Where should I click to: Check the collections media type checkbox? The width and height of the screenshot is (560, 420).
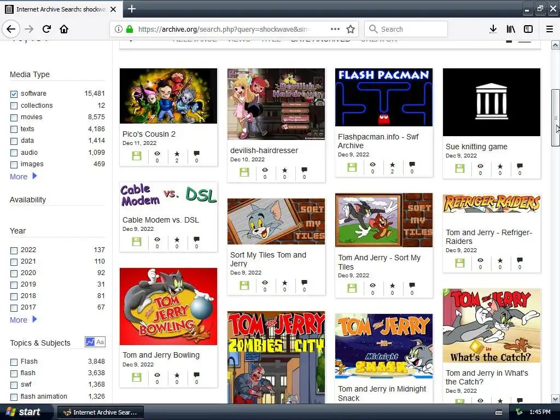pyautogui.click(x=14, y=106)
